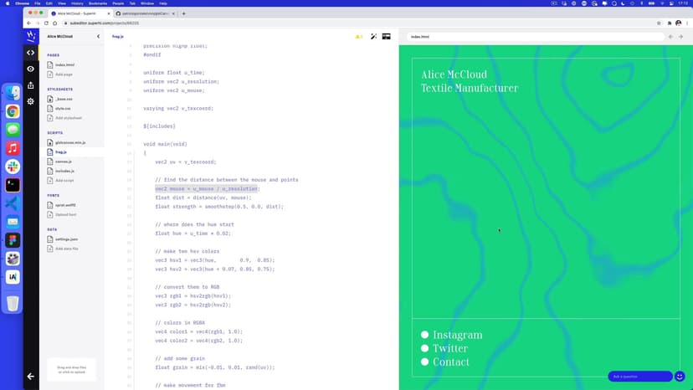
Task: Click the drag and drop upload area
Action: coord(71,370)
